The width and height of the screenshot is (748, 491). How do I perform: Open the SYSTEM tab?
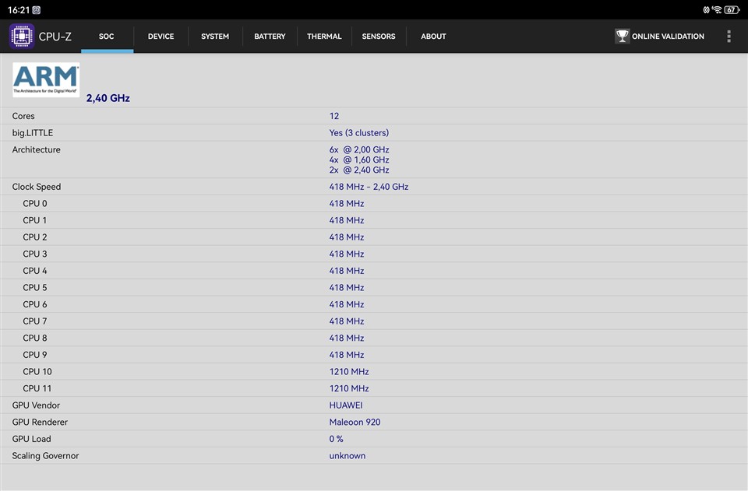click(215, 37)
